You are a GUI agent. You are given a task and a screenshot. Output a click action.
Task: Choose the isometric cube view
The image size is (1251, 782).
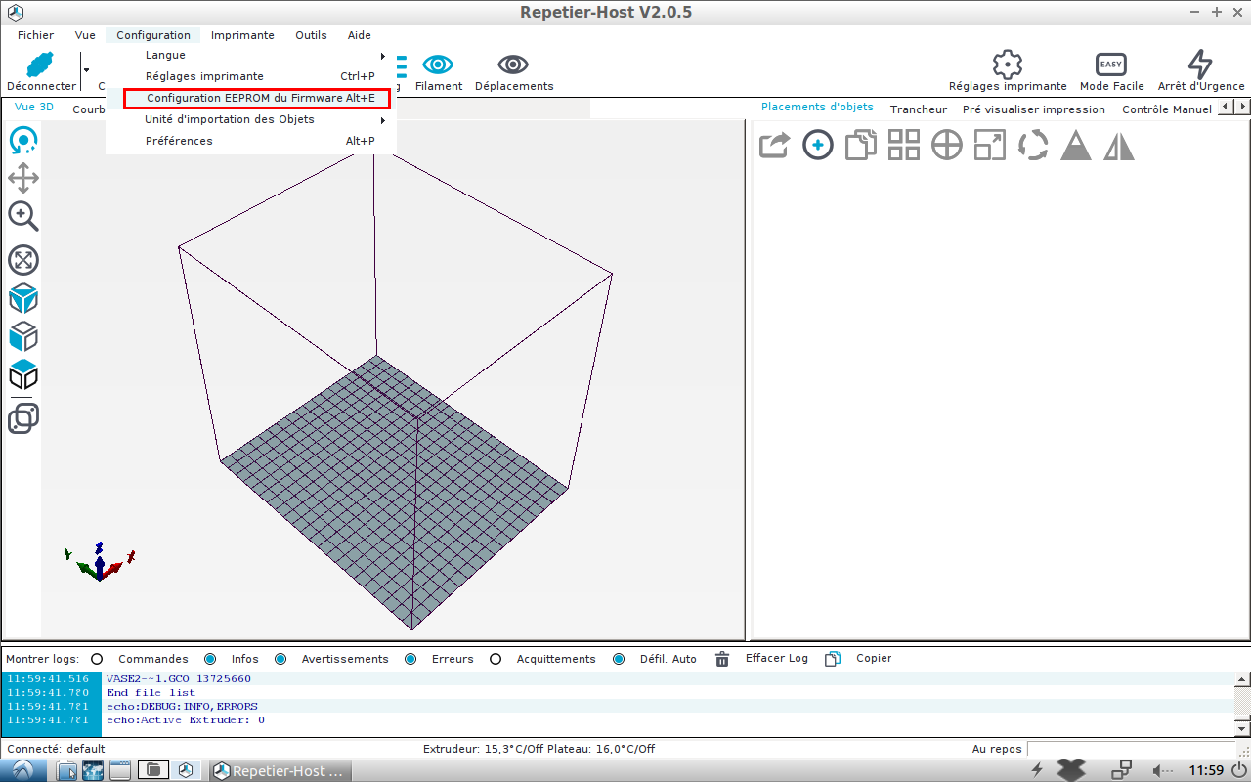[23, 298]
